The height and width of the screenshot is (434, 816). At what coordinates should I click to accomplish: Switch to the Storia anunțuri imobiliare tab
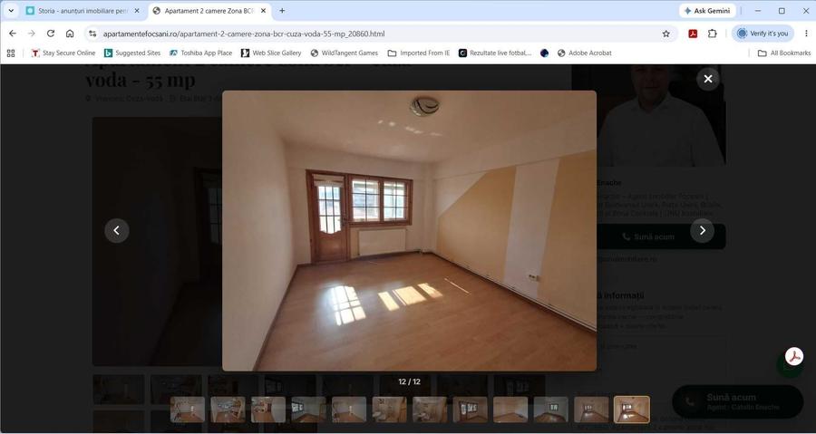[x=83, y=10]
